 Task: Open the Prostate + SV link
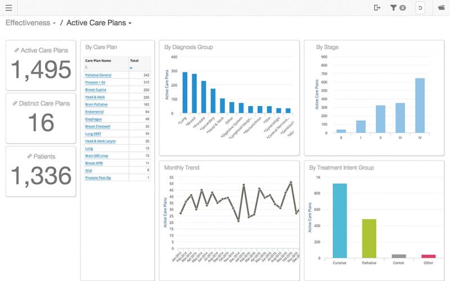click(x=95, y=82)
